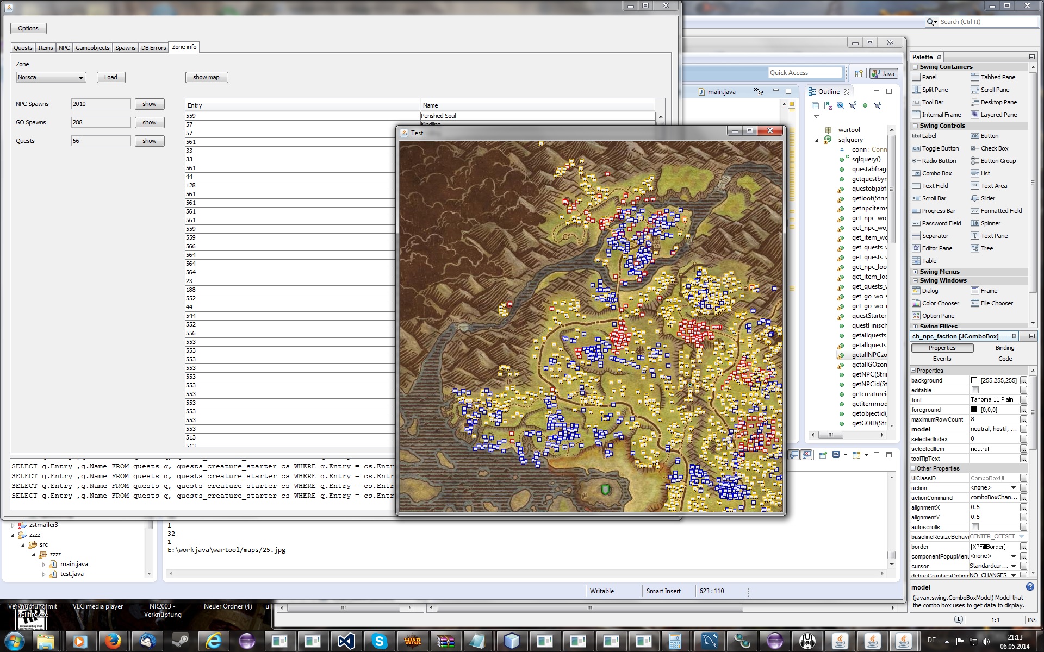Switch to the Quests tab

[23, 48]
